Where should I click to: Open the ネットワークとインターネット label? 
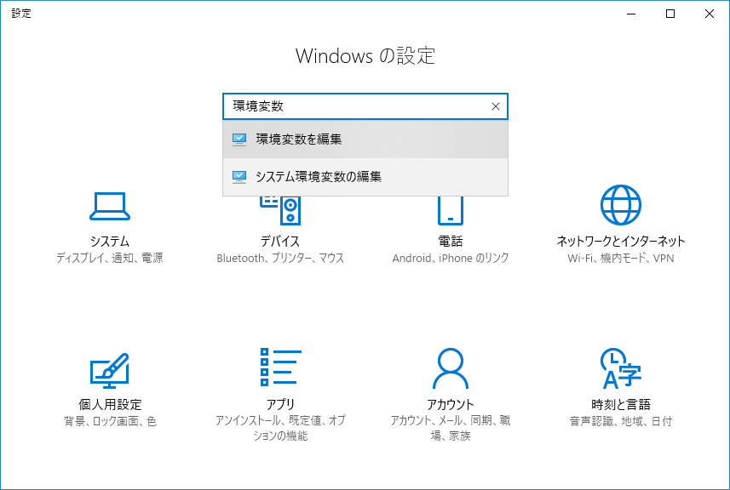coord(621,242)
